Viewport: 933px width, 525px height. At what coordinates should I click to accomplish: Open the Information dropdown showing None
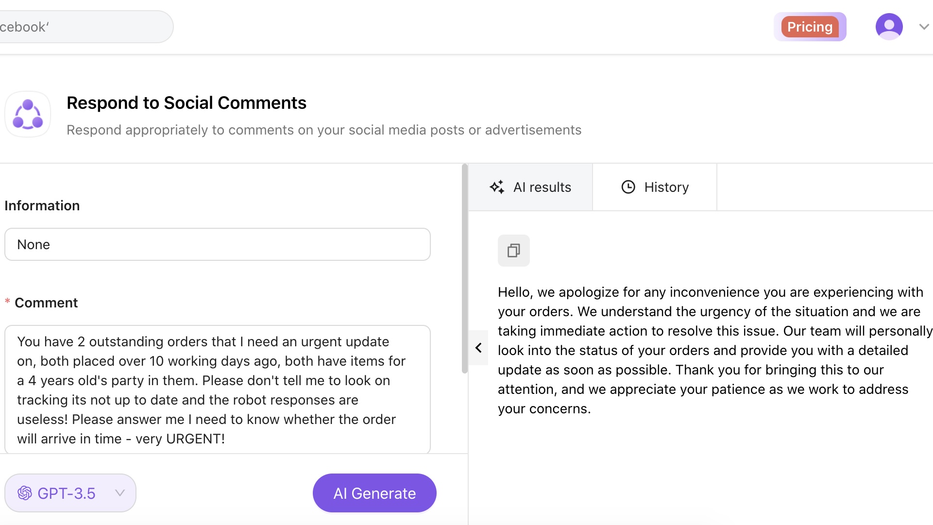click(x=217, y=244)
